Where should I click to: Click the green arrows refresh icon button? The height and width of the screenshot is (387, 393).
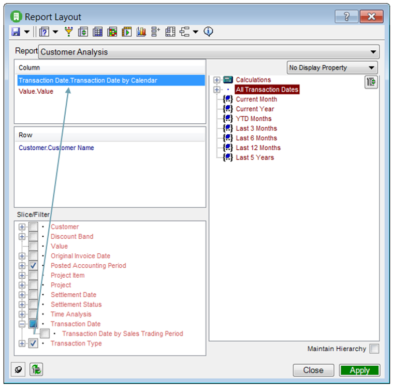[x=36, y=369]
